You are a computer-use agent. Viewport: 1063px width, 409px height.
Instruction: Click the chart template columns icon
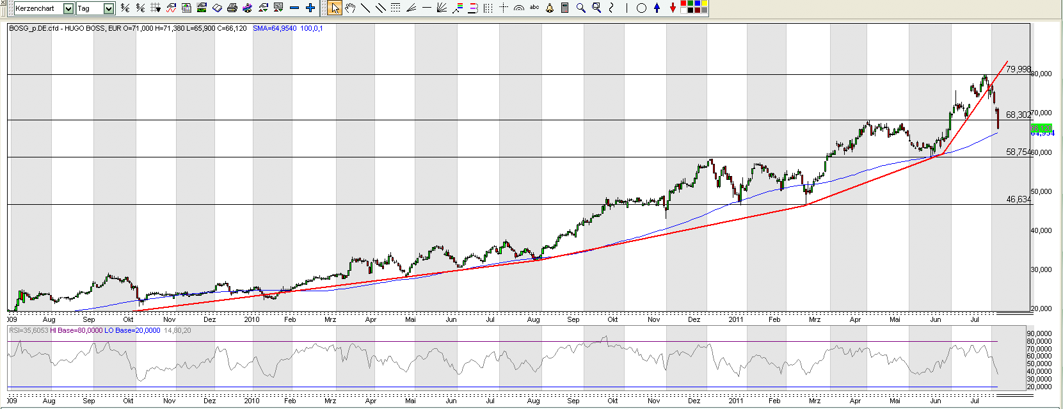point(186,8)
